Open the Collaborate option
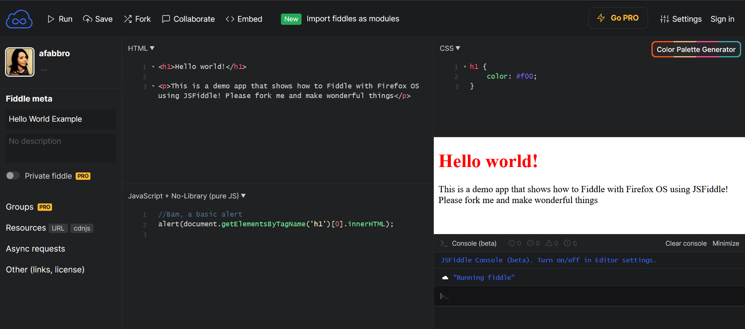Screen dimensions: 745x329 coord(188,19)
